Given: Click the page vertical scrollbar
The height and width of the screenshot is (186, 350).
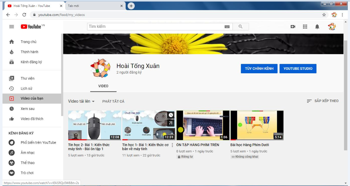Looking at the screenshot, I should (346, 96).
